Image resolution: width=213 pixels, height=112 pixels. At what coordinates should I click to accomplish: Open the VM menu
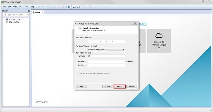point(21,7)
